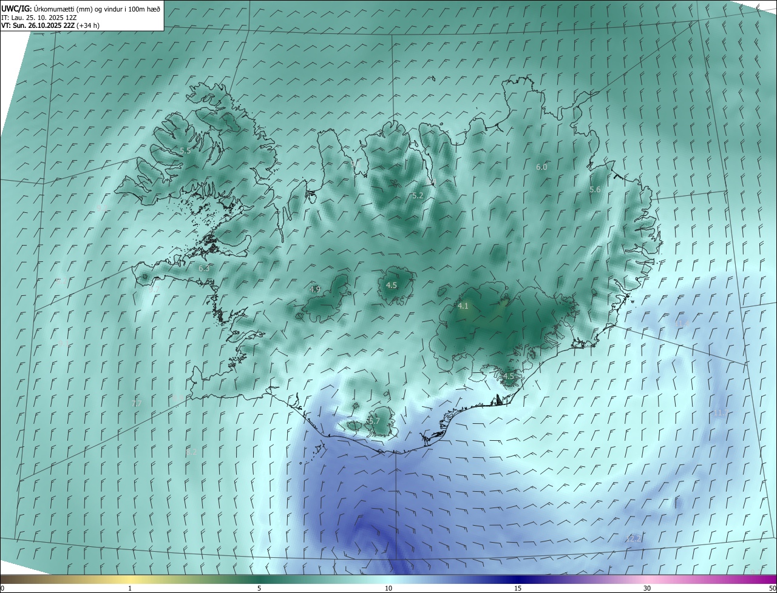Click the 5.5 value over the Westfjords
Screen dimensions: 777x593
click(185, 150)
